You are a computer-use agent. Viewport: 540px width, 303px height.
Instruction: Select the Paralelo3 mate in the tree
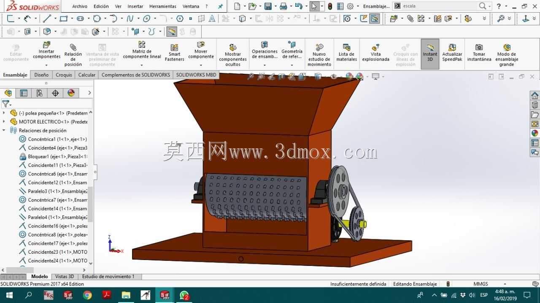[53, 191]
